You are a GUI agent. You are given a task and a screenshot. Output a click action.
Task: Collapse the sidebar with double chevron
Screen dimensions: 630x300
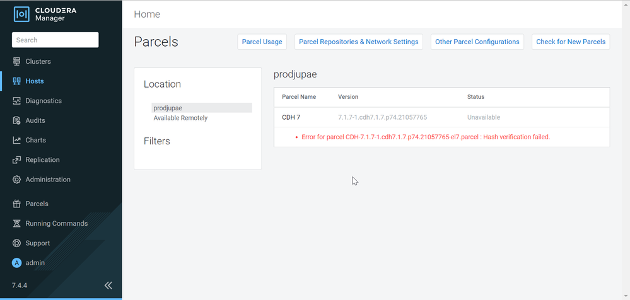pyautogui.click(x=108, y=286)
